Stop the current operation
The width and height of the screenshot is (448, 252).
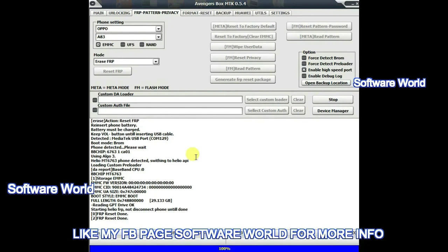(333, 100)
